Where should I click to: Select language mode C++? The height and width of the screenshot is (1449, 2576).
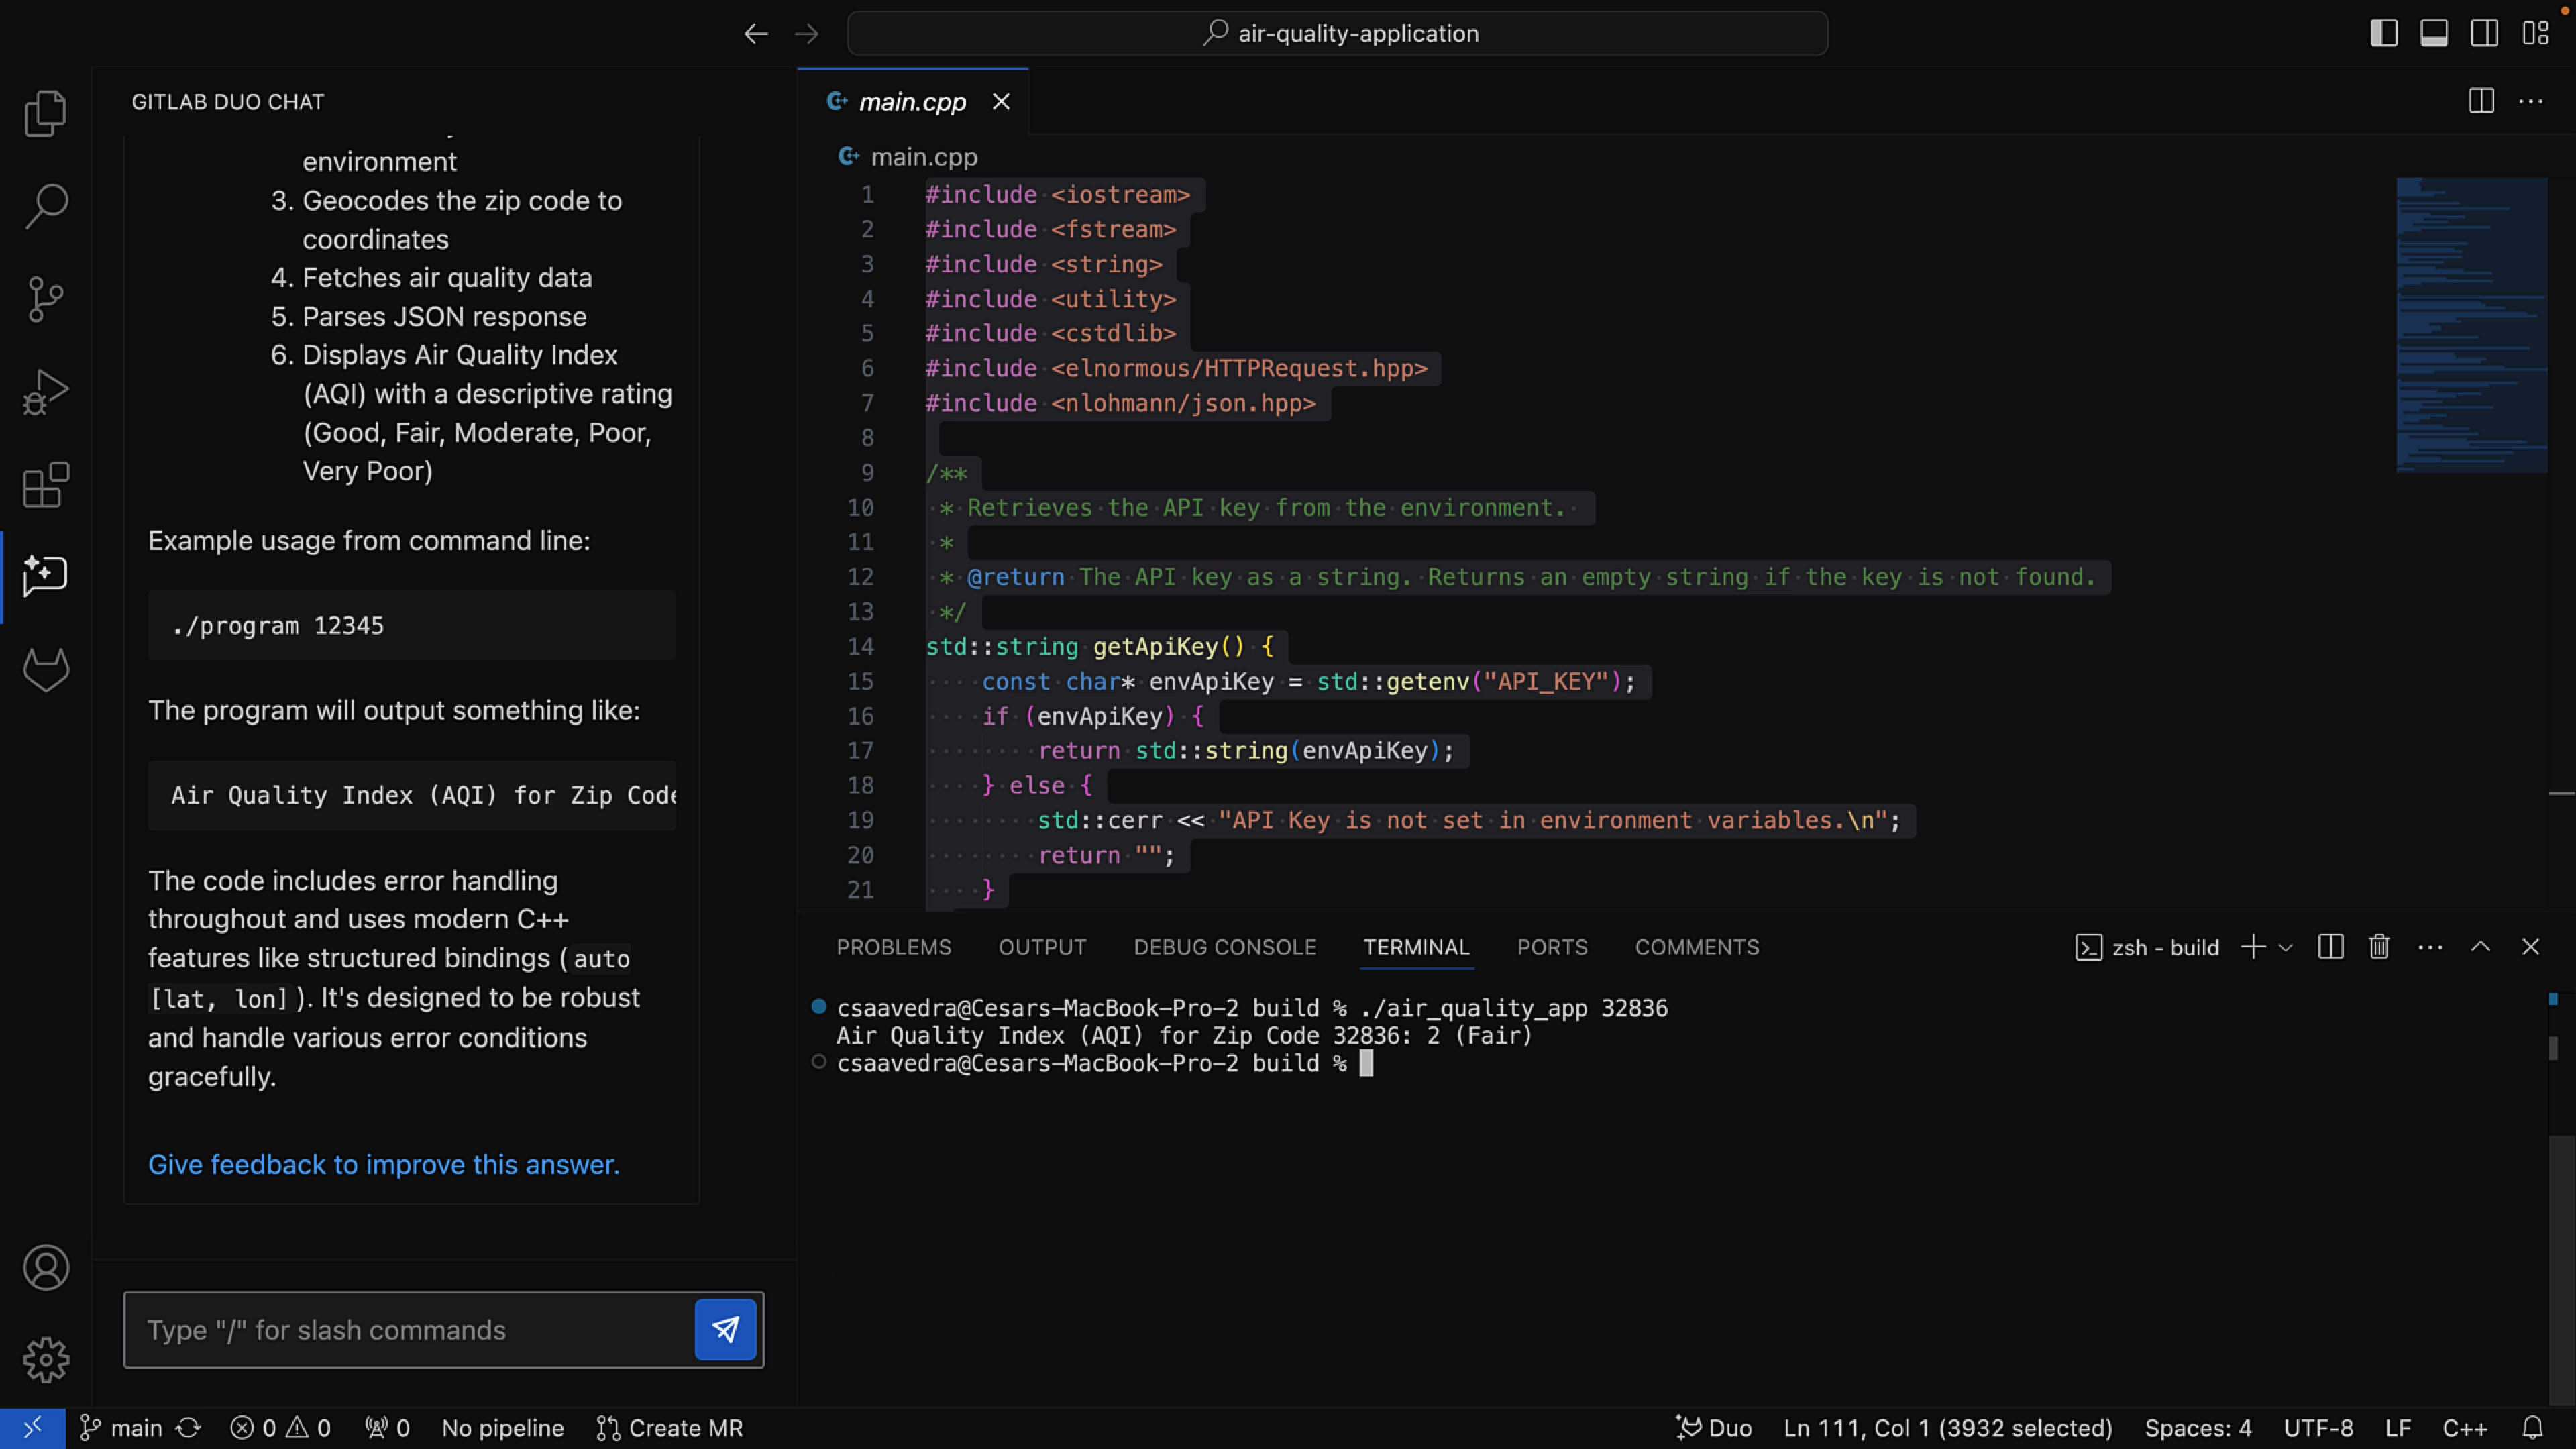point(2465,1428)
